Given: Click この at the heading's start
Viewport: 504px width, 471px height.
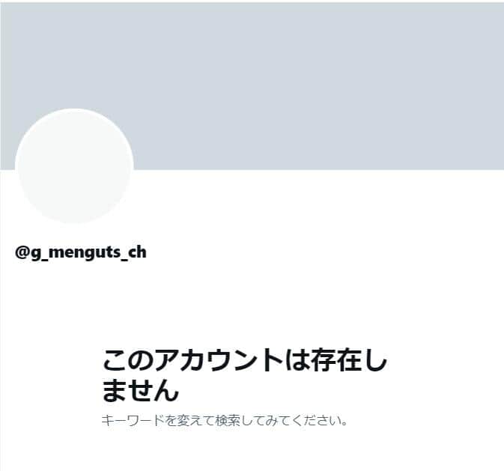Looking at the screenshot, I should tap(128, 360).
